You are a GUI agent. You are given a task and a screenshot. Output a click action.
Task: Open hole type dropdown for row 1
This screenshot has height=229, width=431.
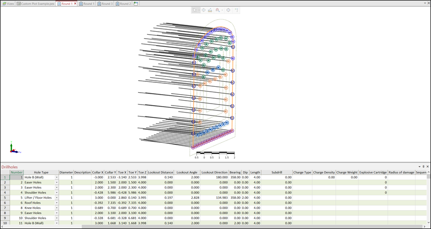57,177
